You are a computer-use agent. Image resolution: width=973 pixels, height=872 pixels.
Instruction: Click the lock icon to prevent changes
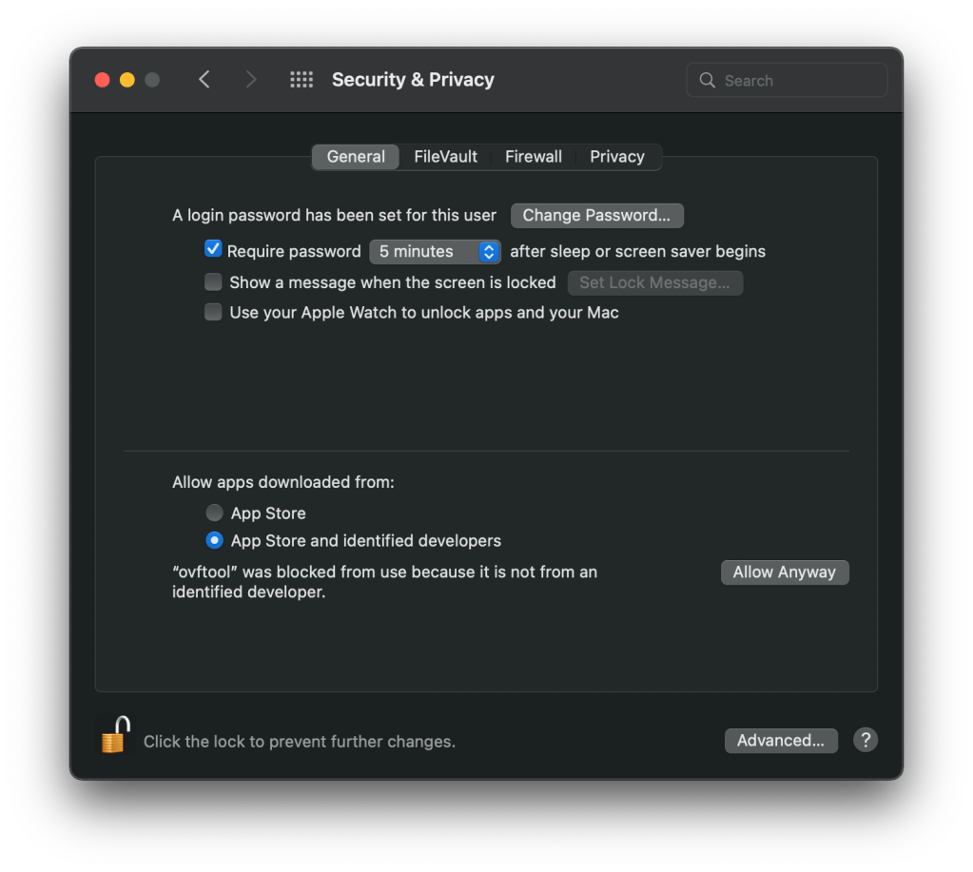coord(115,735)
